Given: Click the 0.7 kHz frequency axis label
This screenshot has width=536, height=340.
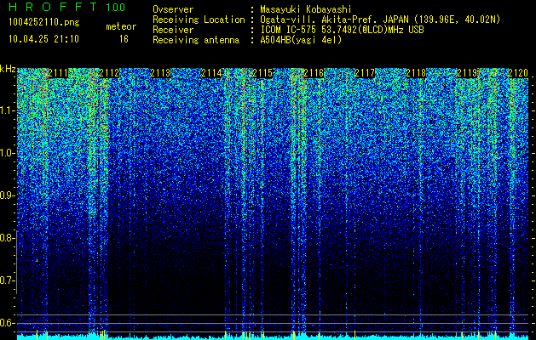Looking at the screenshot, I should tap(7, 280).
